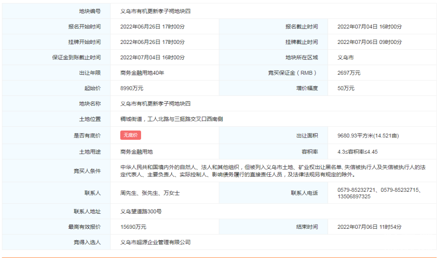The width and height of the screenshot is (439, 258).
Task: Select the 挂牌截止时间 date value
Action: [369, 42]
